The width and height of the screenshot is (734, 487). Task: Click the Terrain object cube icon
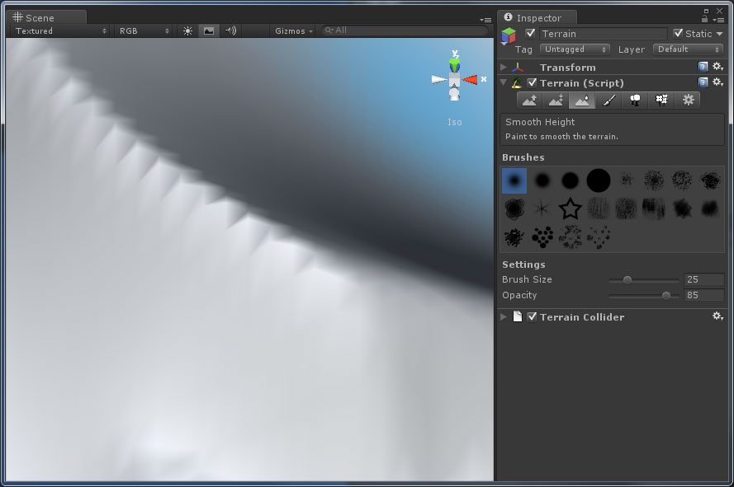(x=509, y=35)
